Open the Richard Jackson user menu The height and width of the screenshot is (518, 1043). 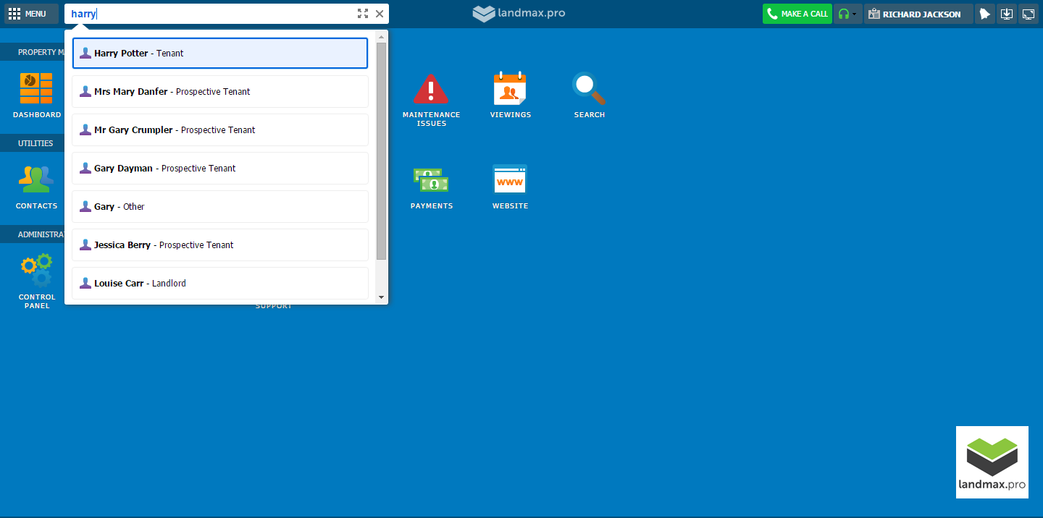point(918,14)
